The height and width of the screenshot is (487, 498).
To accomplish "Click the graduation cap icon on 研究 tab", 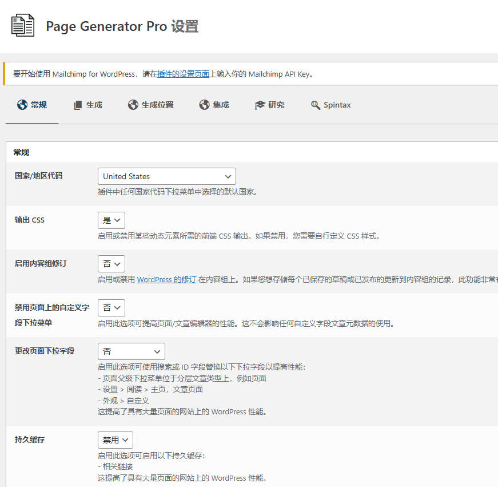I will pyautogui.click(x=260, y=105).
